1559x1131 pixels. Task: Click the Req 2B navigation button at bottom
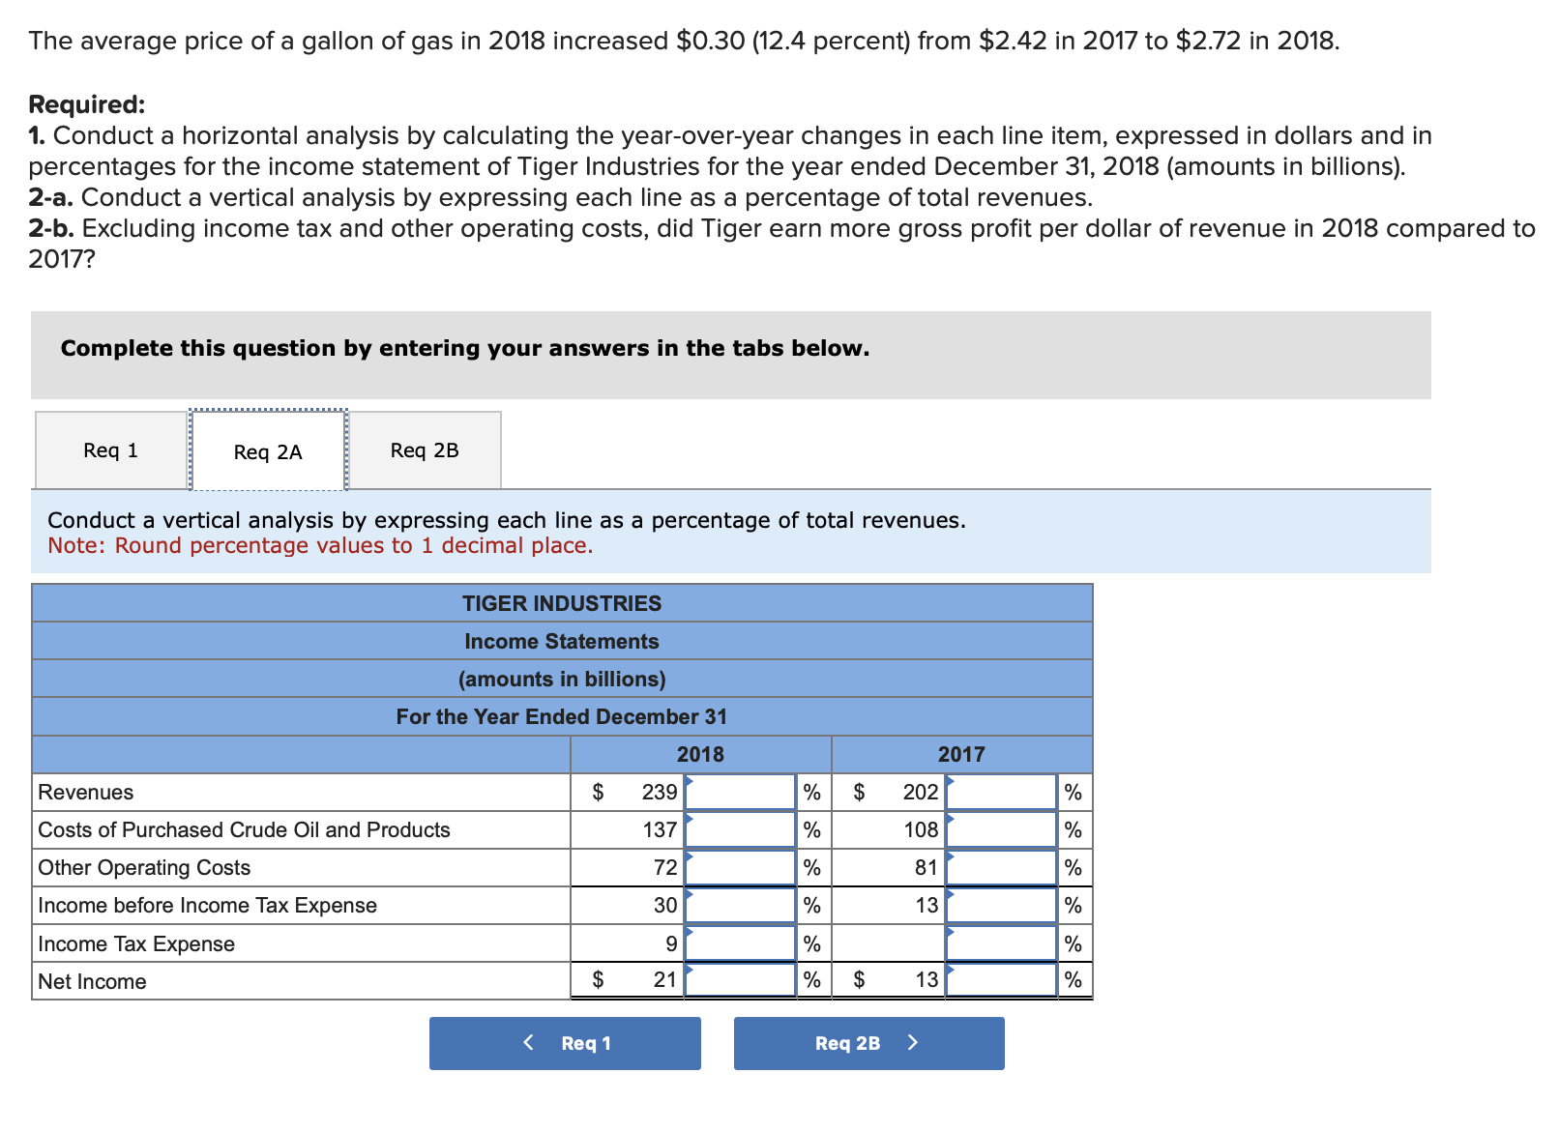[x=868, y=1043]
